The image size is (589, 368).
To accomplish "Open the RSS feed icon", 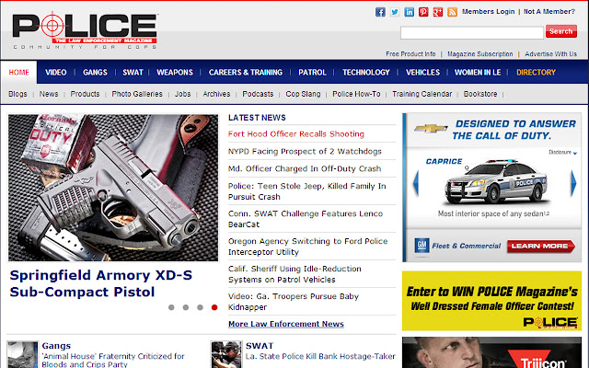I will (x=452, y=12).
